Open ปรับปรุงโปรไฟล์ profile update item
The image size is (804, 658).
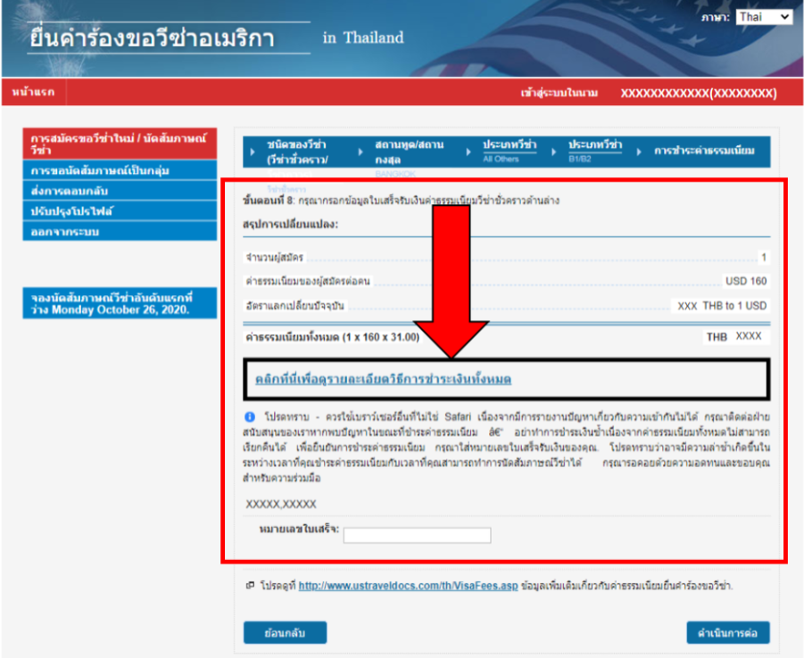(120, 211)
